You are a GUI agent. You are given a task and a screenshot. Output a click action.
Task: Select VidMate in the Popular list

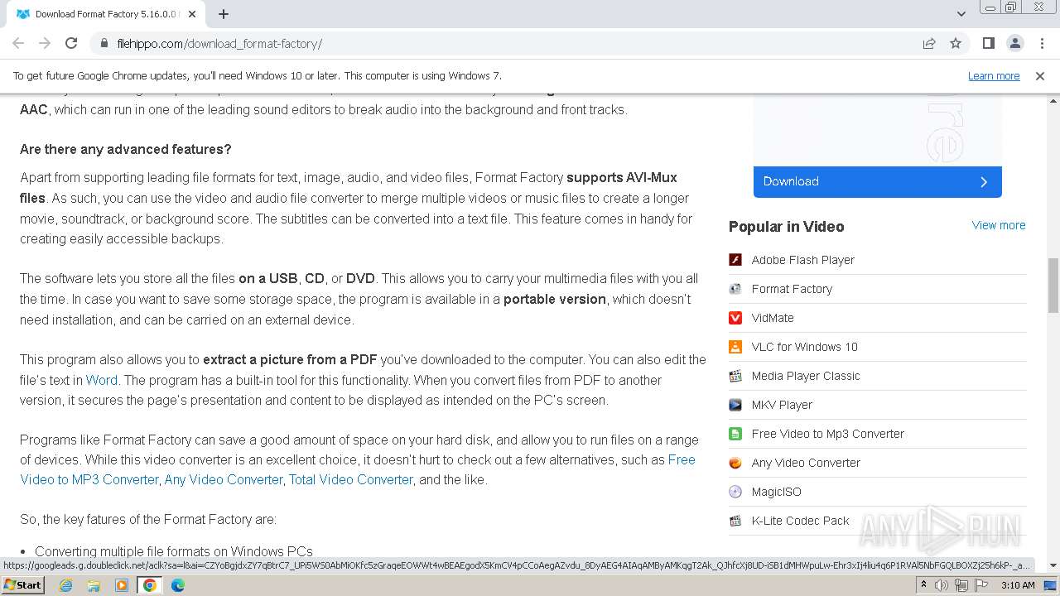point(773,318)
